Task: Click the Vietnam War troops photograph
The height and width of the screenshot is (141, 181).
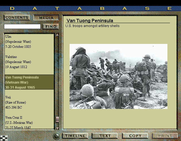Action: 118,76
